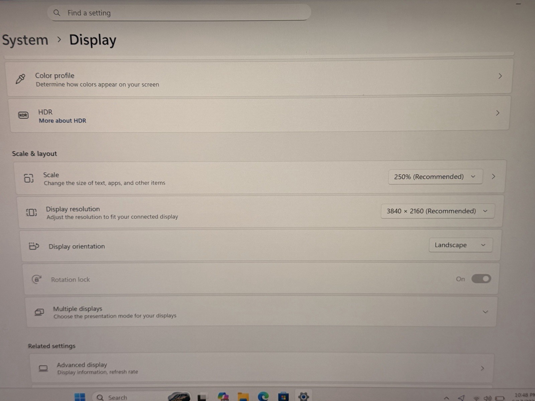The image size is (535, 401).
Task: Click 'Choose the presentation mode for your displays'
Action: tap(115, 316)
